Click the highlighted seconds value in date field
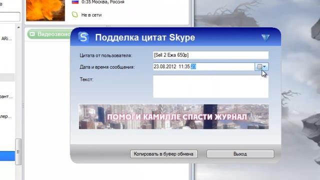 click(193, 66)
